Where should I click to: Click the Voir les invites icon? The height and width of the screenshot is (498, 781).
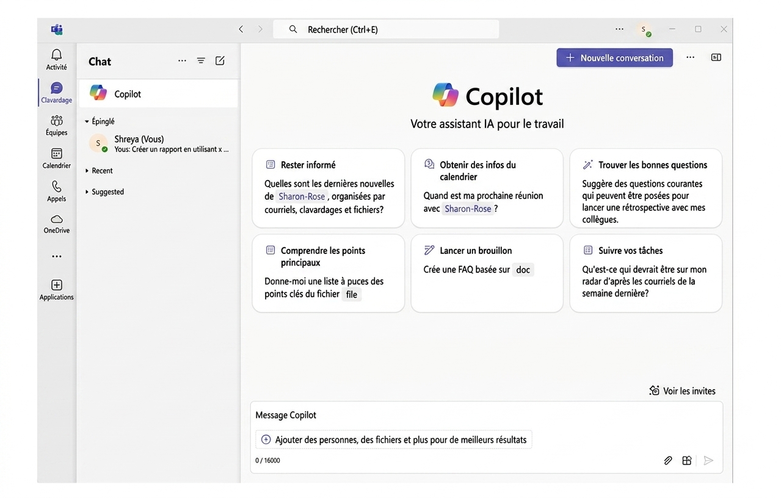pos(654,391)
